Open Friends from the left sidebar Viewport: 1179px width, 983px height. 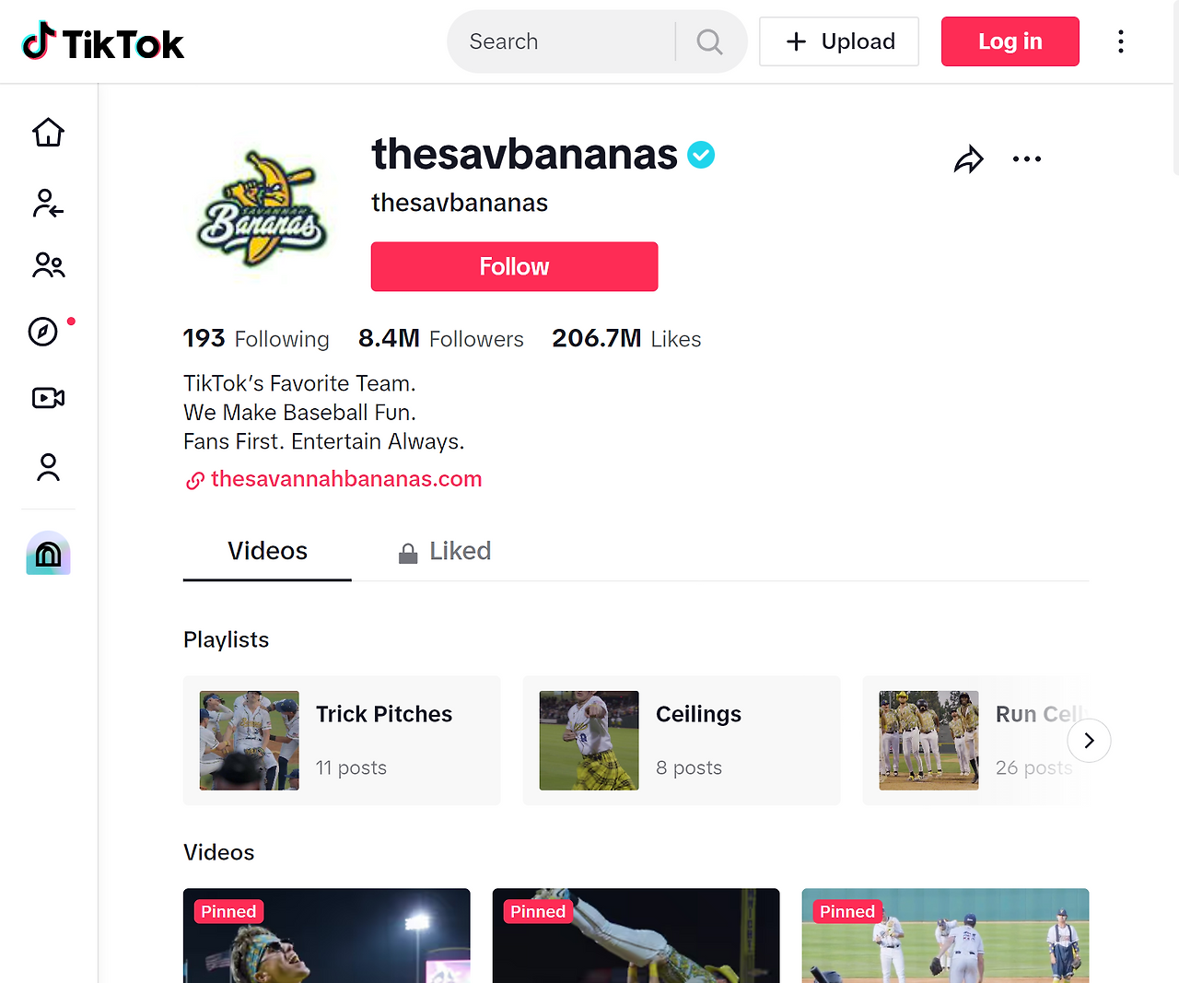point(48,265)
